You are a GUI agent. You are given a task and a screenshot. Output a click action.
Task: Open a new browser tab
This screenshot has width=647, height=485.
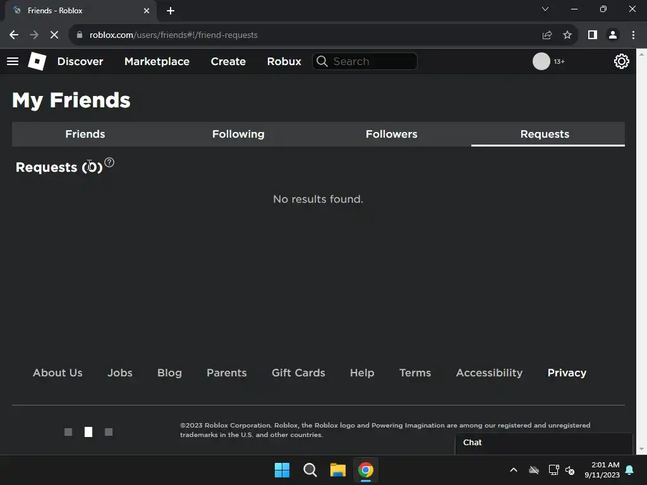(x=171, y=11)
